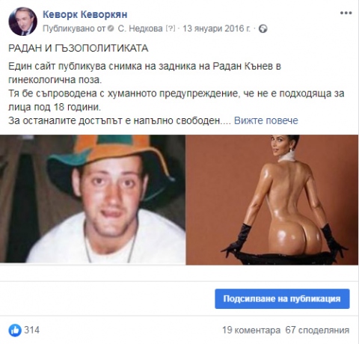The height and width of the screenshot is (344, 359).
Task: Open the right photo with orange background
Action: click(x=272, y=200)
